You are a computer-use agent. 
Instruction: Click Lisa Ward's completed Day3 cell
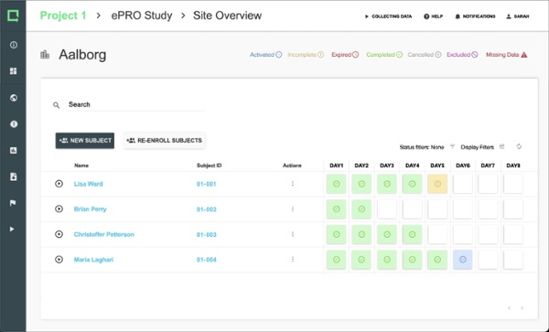[387, 184]
